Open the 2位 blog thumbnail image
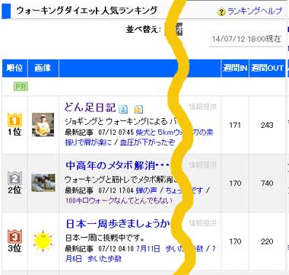The image size is (289, 275). 43,183
